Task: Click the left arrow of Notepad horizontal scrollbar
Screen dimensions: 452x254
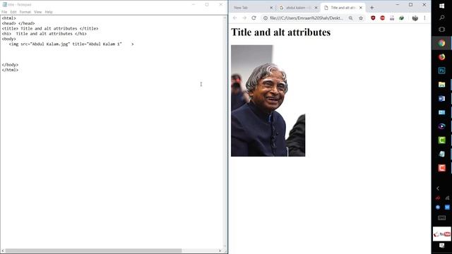Action: click(x=3, y=251)
